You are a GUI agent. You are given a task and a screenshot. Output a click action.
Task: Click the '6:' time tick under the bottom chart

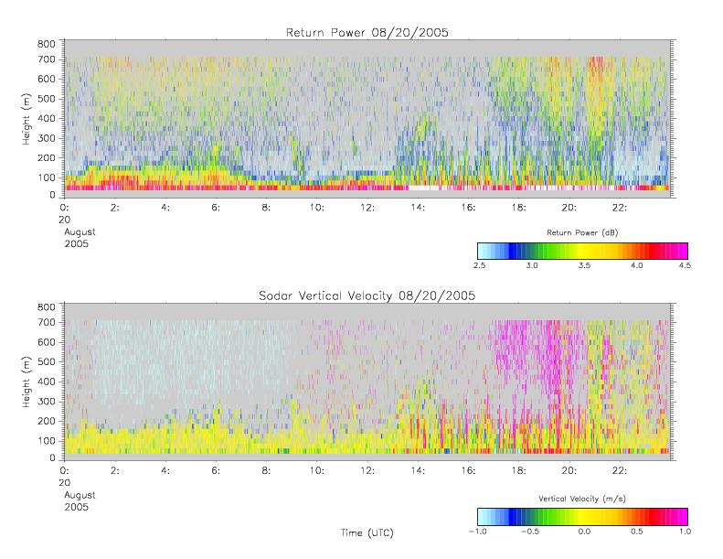pyautogui.click(x=216, y=470)
